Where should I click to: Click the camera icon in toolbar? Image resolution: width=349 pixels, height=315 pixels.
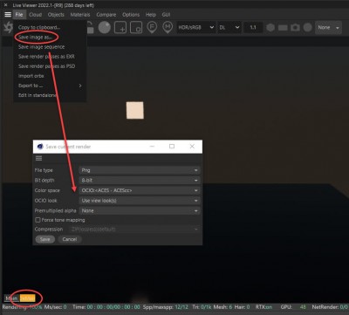click(x=295, y=27)
